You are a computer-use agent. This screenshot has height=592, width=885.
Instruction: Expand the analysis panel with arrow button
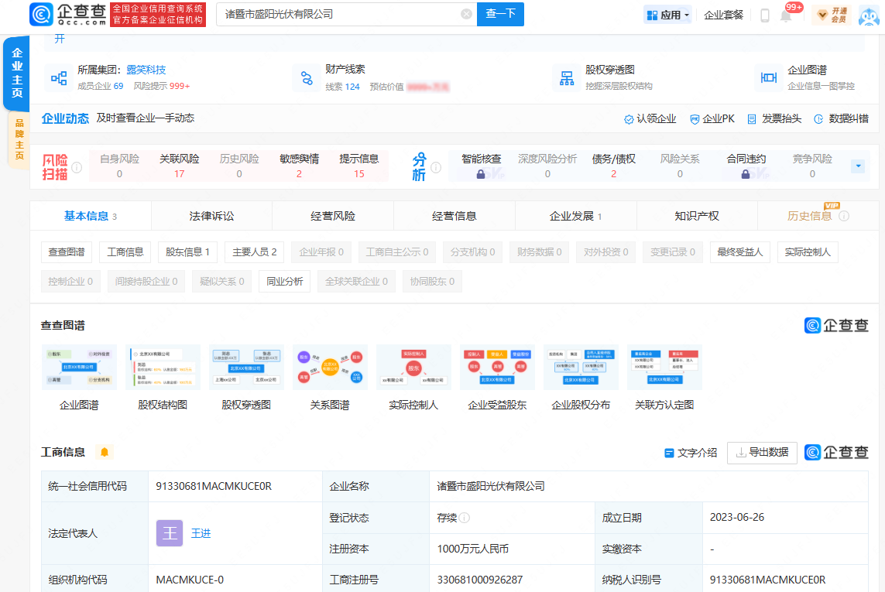point(857,166)
